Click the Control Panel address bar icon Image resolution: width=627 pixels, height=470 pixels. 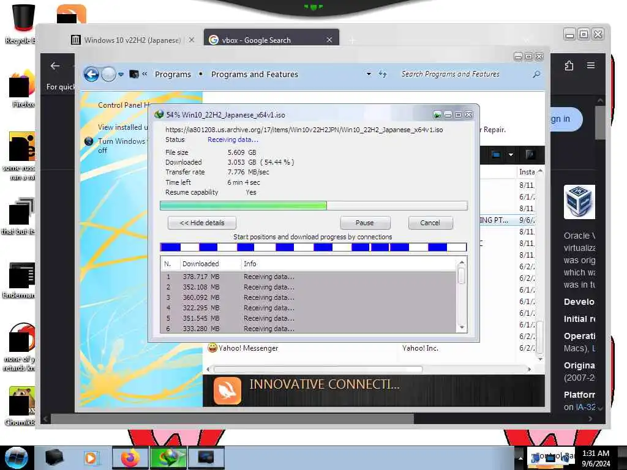click(x=134, y=74)
